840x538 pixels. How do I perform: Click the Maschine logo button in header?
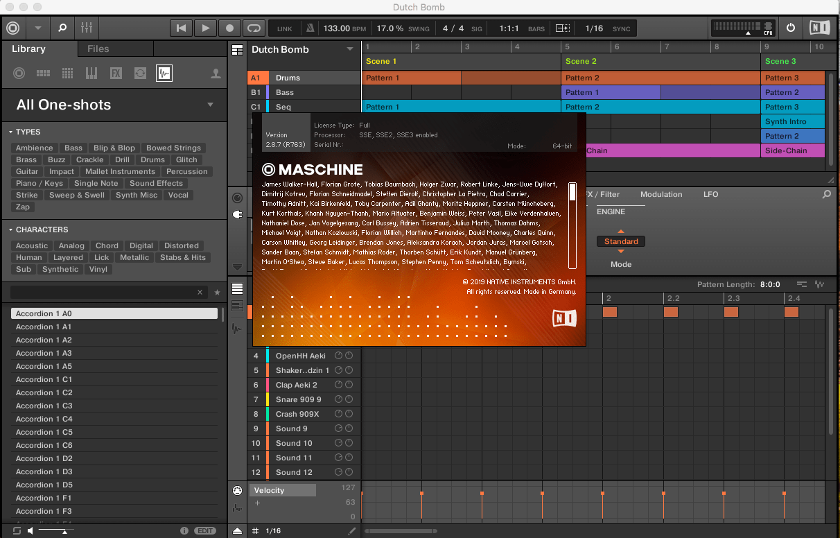[12, 28]
